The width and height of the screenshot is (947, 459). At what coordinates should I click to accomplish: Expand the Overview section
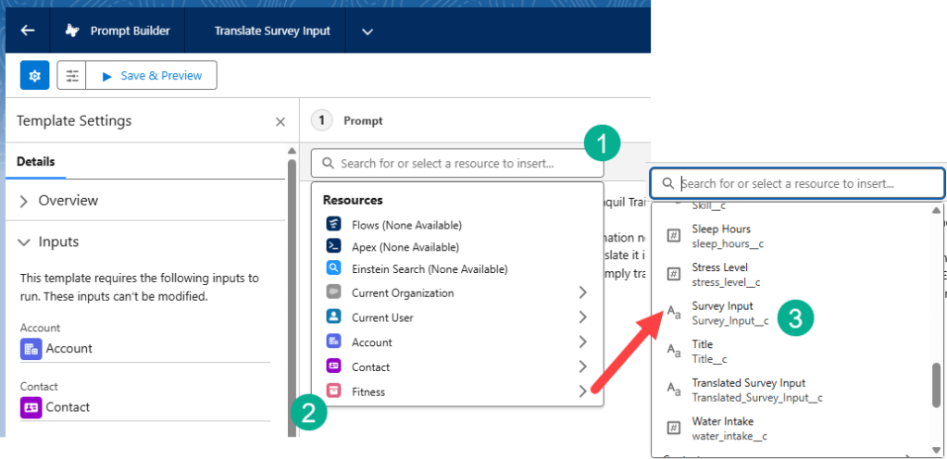24,201
